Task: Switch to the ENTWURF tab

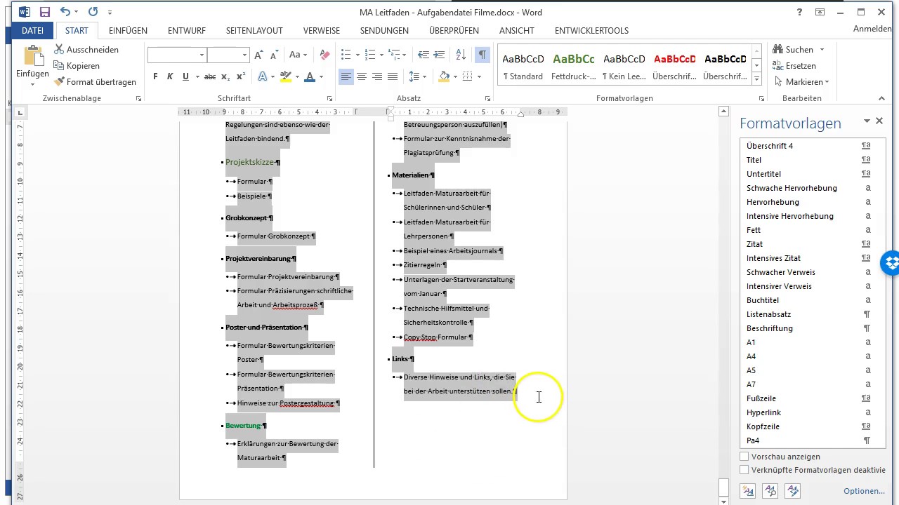Action: click(187, 31)
